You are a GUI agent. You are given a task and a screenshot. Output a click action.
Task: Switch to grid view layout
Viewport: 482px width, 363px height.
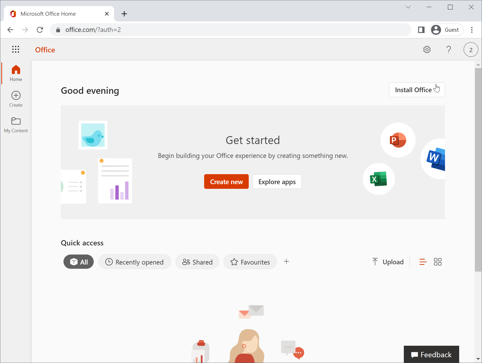(x=438, y=262)
